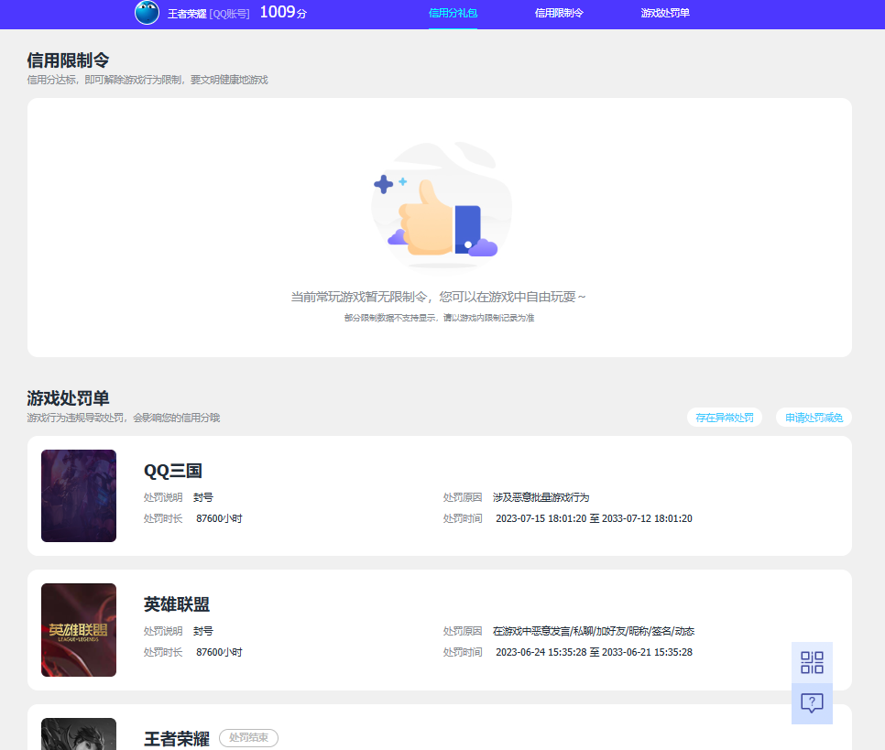Click the blue user avatar icon

[147, 13]
